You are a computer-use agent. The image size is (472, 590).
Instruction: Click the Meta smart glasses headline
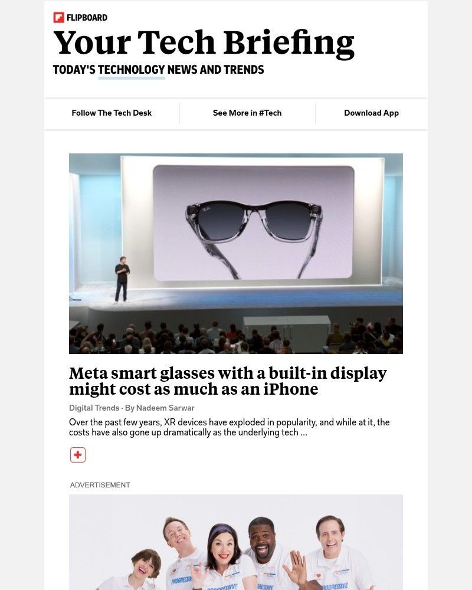pos(228,381)
